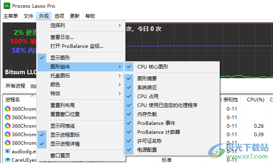Uncheck CPU 核心图形 in submenu
The height and width of the screenshot is (163, 273).
(x=172, y=67)
